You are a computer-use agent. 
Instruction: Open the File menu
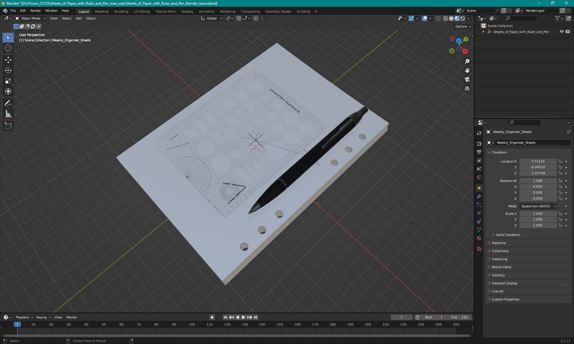(13, 11)
